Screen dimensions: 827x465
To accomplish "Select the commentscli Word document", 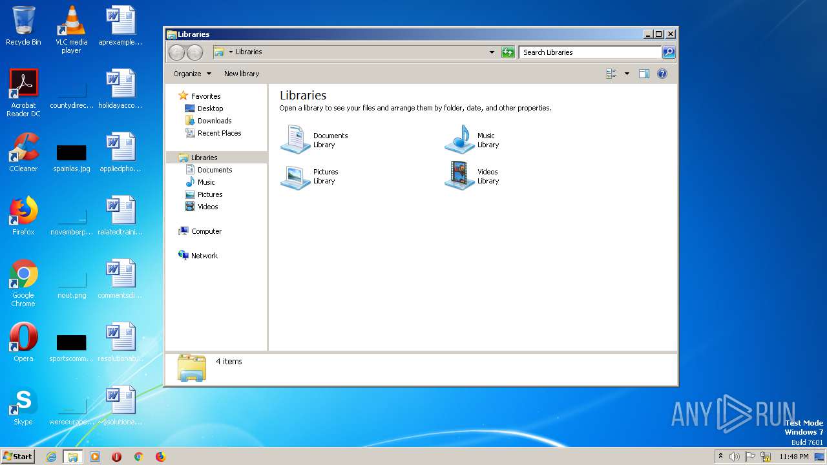I will (120, 279).
